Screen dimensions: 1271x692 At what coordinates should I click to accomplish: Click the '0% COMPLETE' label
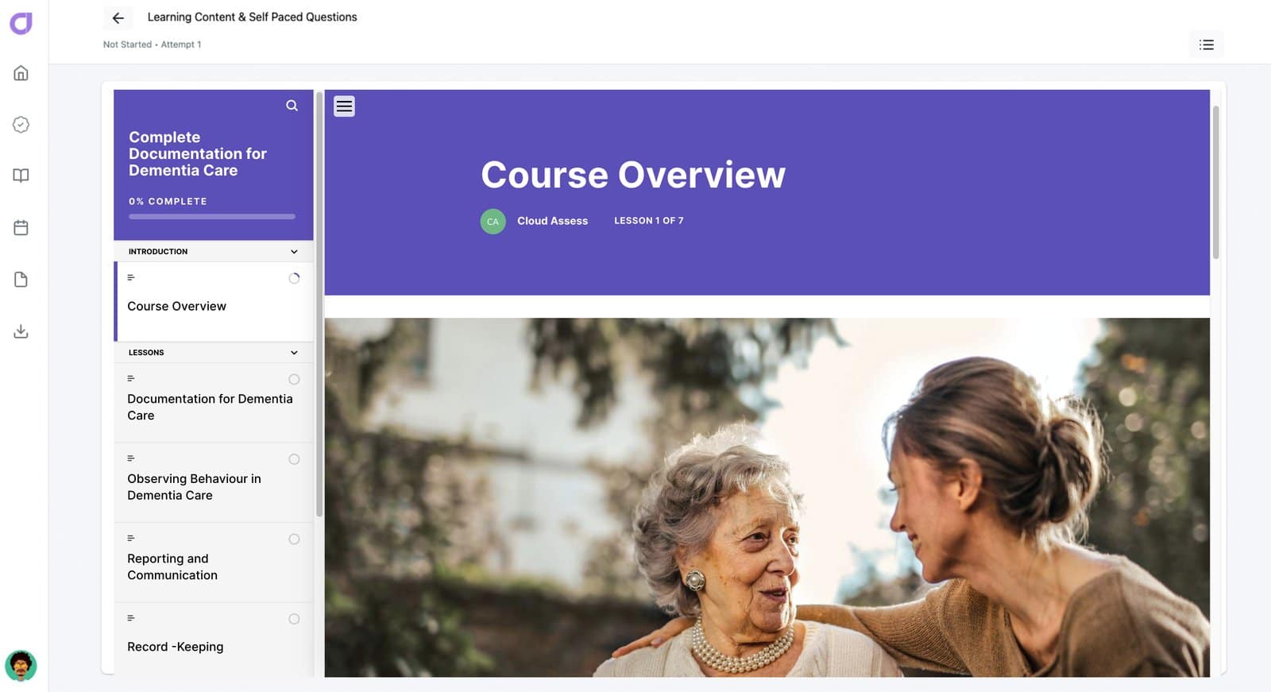pos(168,202)
